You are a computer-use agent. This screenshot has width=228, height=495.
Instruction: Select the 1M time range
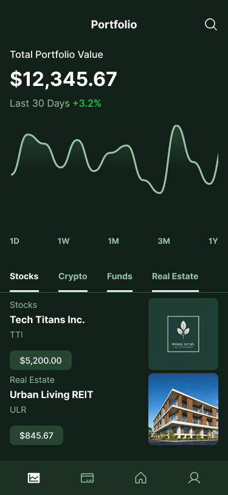coord(113,241)
